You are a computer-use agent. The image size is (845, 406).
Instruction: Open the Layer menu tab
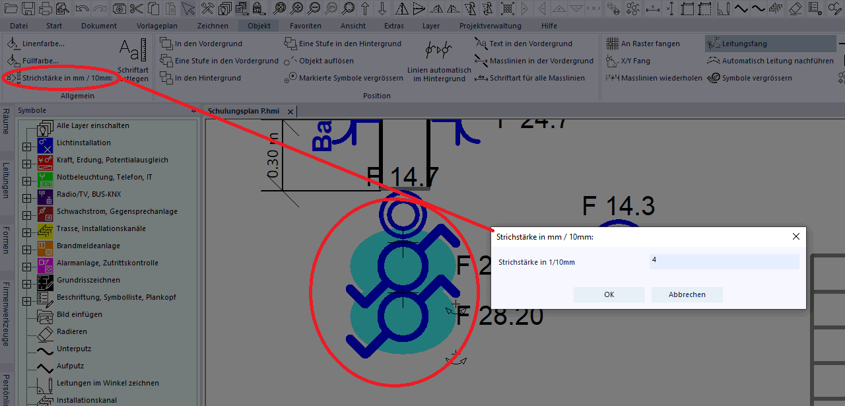431,26
